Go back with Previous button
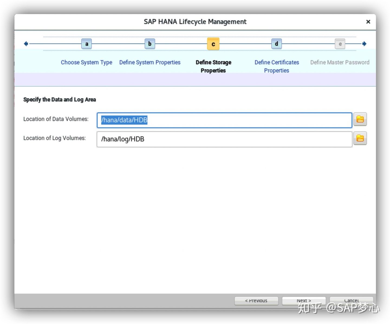The width and height of the screenshot is (390, 324). click(256, 301)
